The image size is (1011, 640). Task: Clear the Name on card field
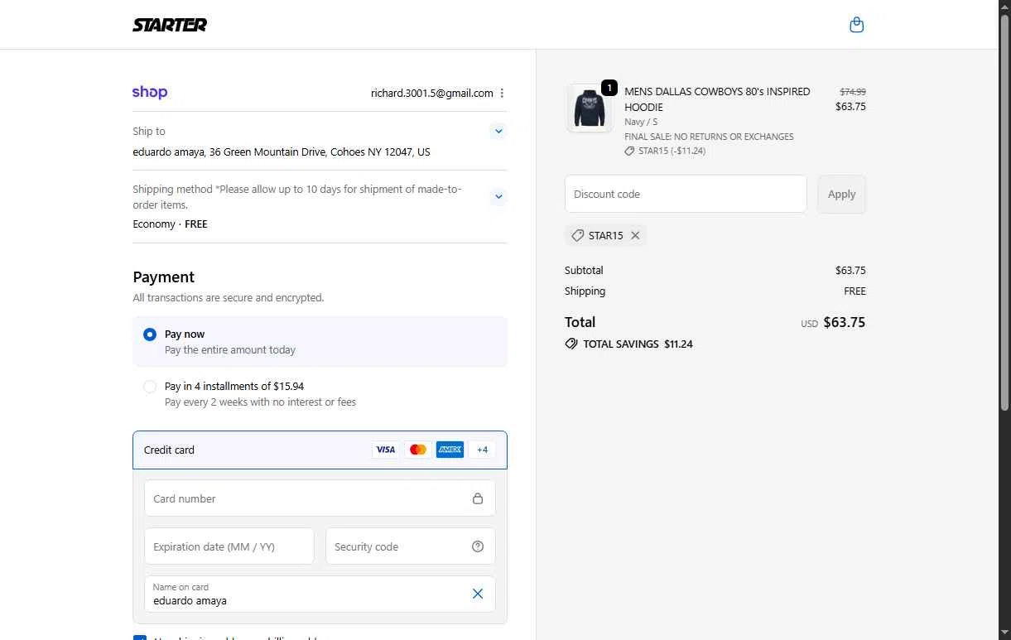[478, 594]
